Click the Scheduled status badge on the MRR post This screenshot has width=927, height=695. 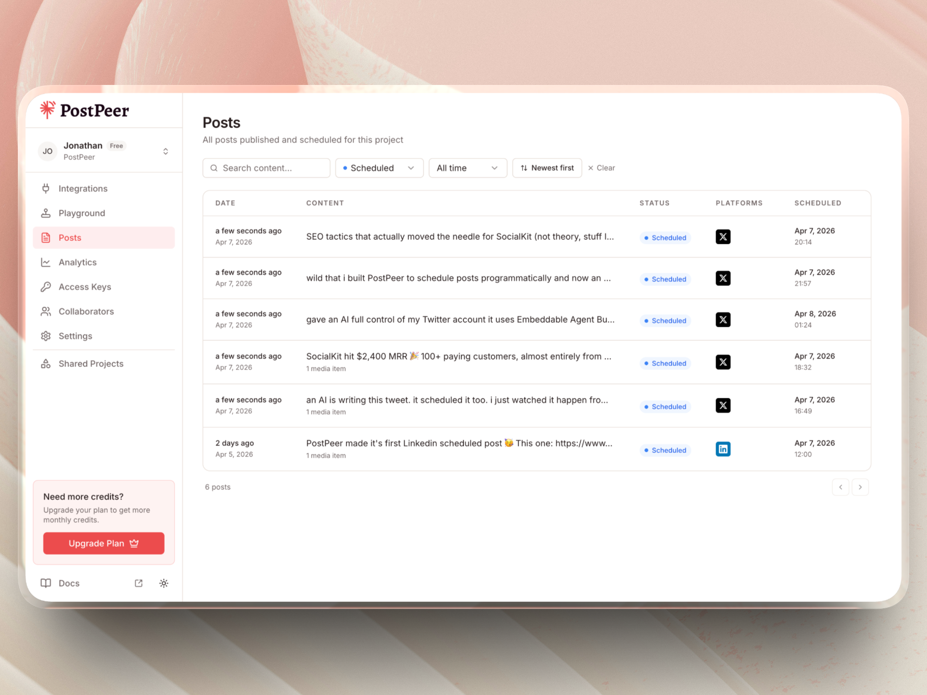(x=665, y=363)
